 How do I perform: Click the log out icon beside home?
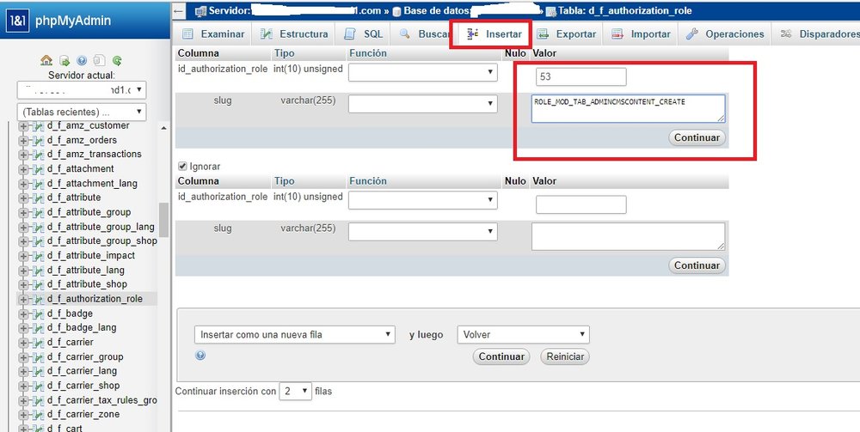pyautogui.click(x=64, y=61)
